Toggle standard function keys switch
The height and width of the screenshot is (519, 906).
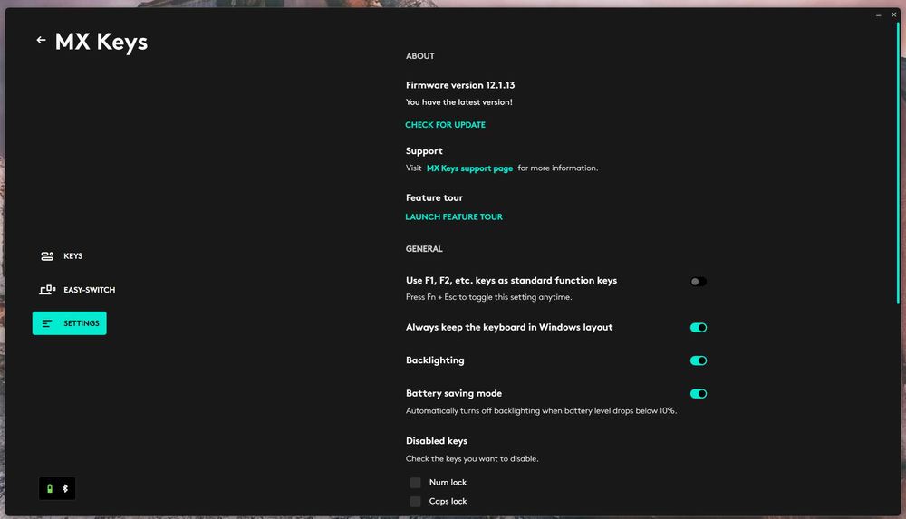coord(698,282)
